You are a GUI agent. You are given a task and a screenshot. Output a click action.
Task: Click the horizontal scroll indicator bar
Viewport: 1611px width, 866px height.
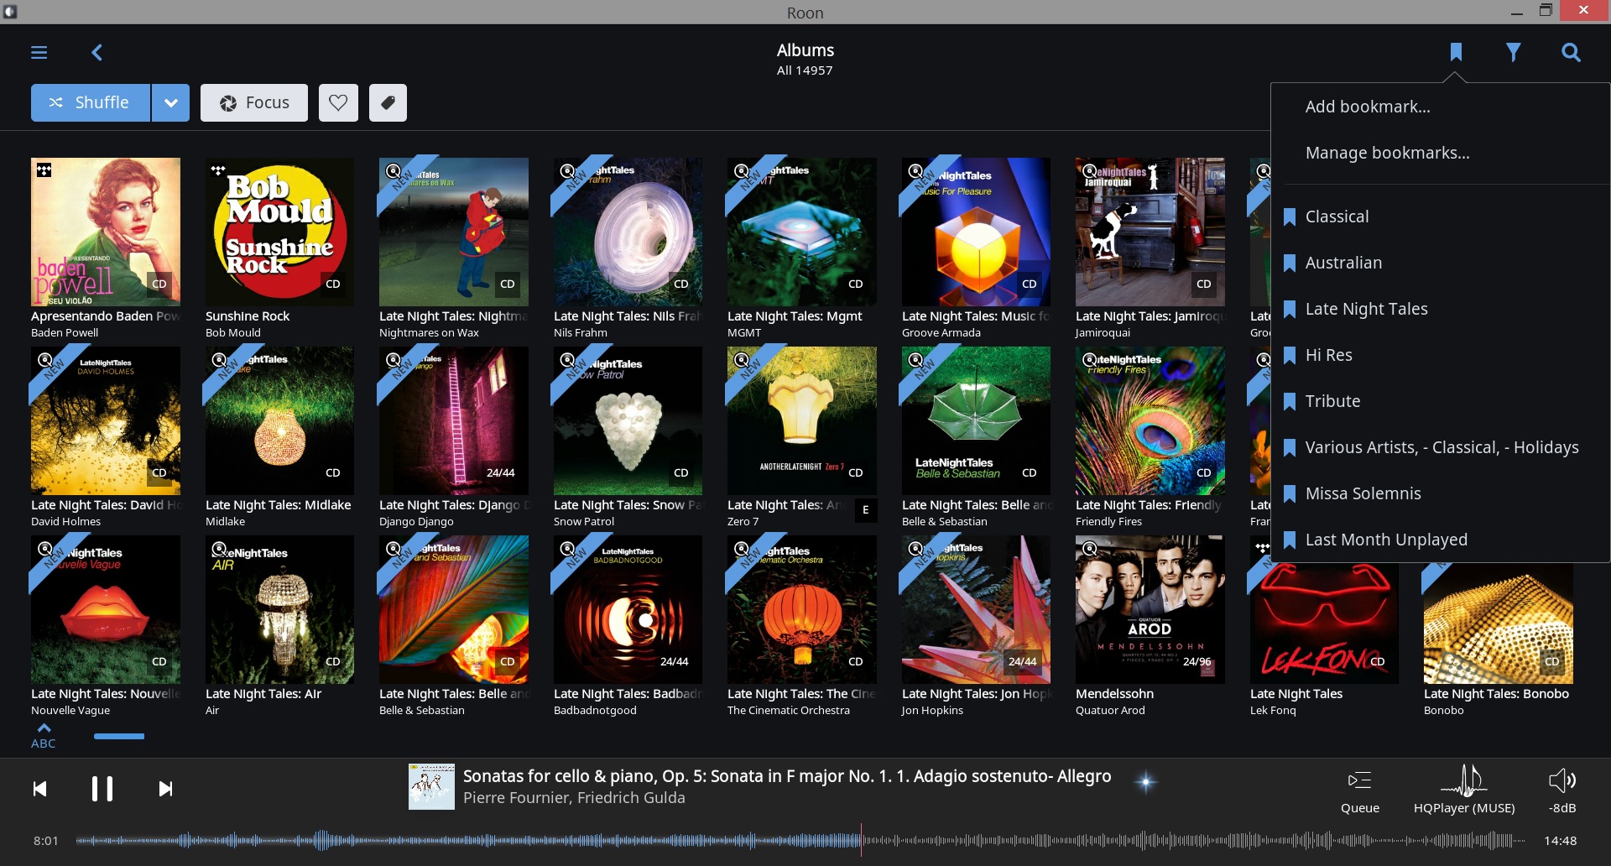tap(119, 736)
